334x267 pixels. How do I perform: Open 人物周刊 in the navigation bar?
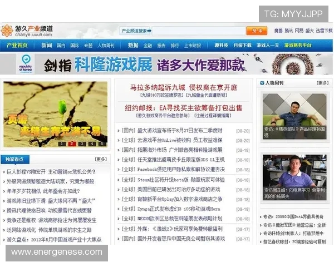tap(106, 46)
